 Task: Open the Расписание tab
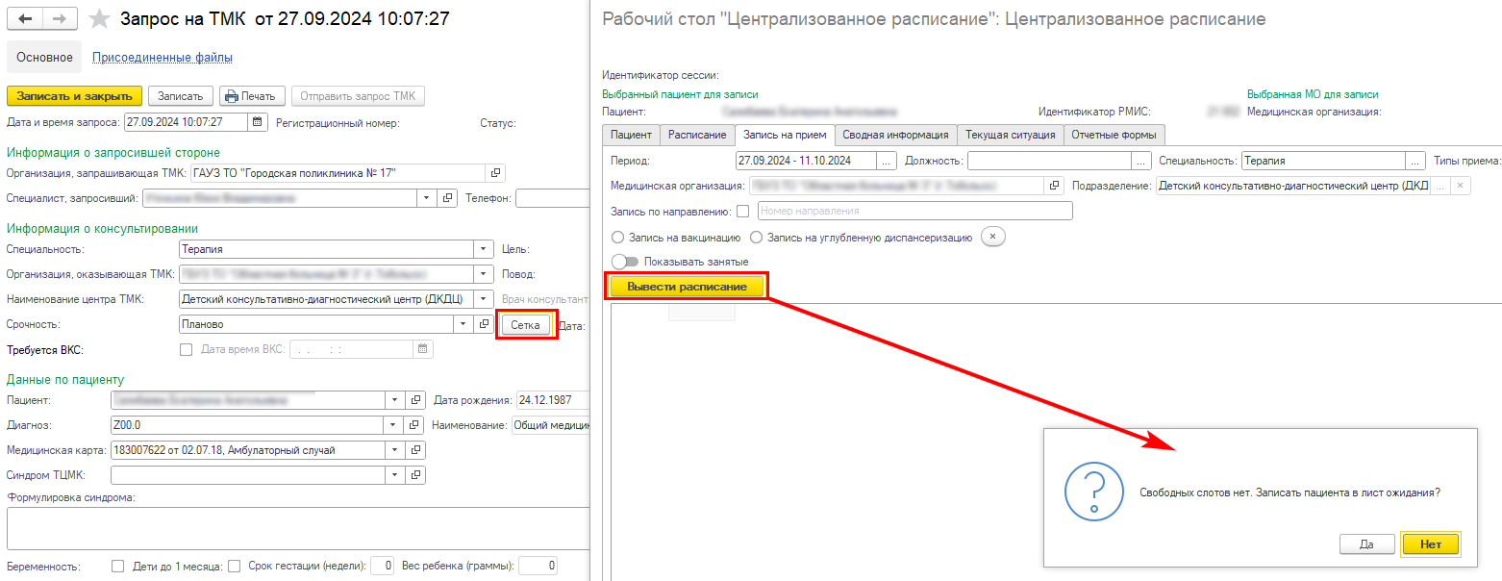pyautogui.click(x=697, y=135)
